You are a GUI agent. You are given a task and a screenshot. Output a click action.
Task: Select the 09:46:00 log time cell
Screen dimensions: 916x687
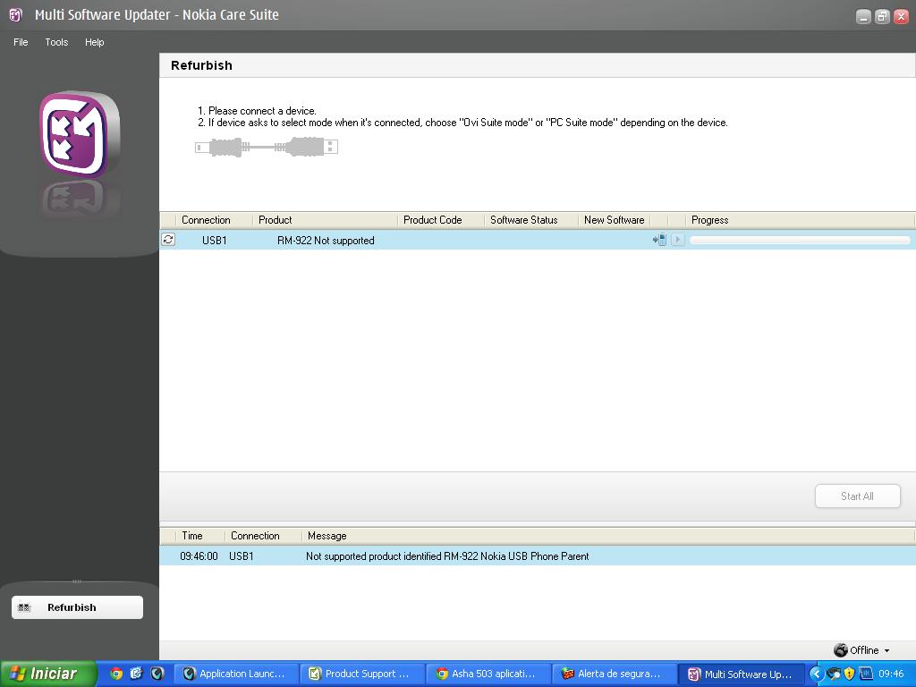(x=199, y=556)
